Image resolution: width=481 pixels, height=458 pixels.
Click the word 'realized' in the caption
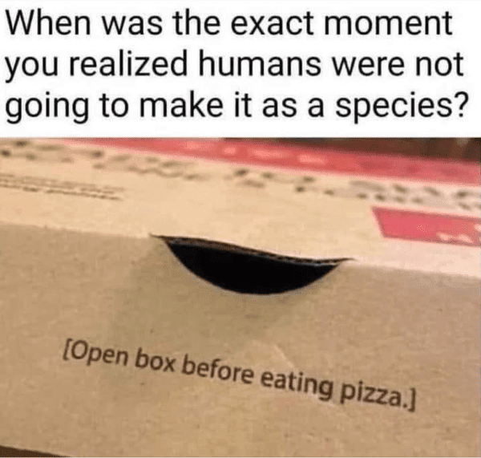click(x=127, y=64)
